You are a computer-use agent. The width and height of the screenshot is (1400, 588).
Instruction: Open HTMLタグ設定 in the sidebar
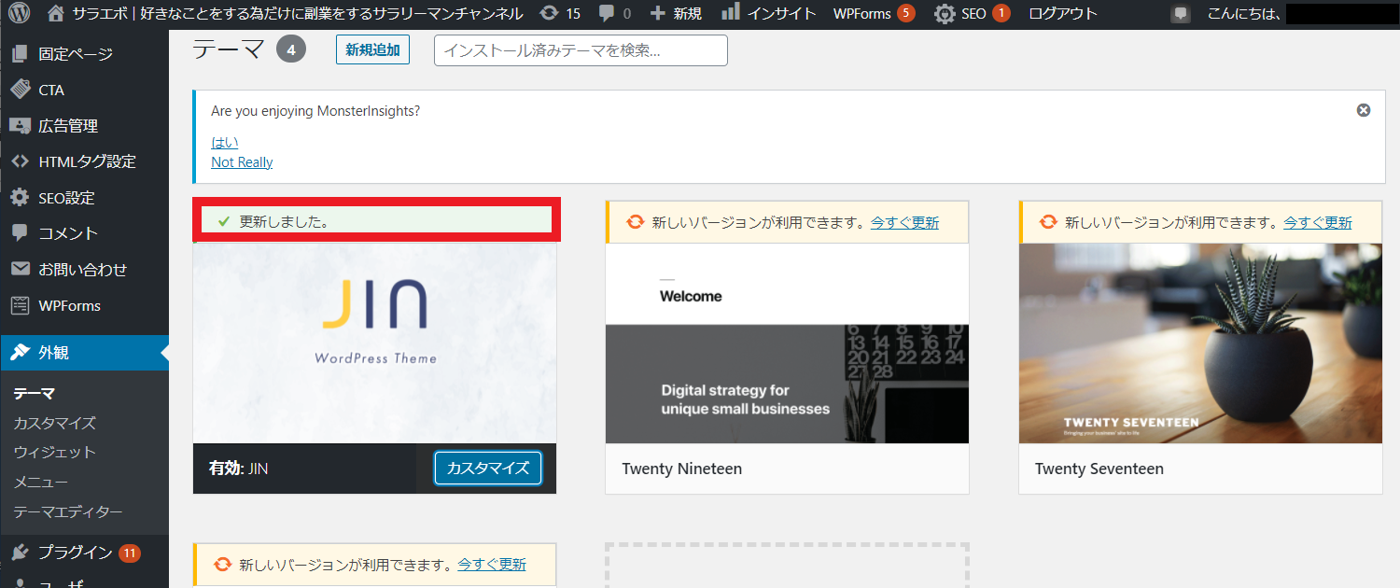point(84,161)
